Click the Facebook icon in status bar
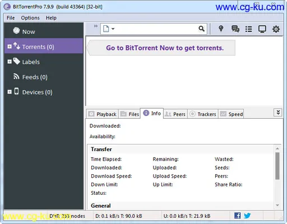Screen dimensions: 287x224 coord(238,216)
